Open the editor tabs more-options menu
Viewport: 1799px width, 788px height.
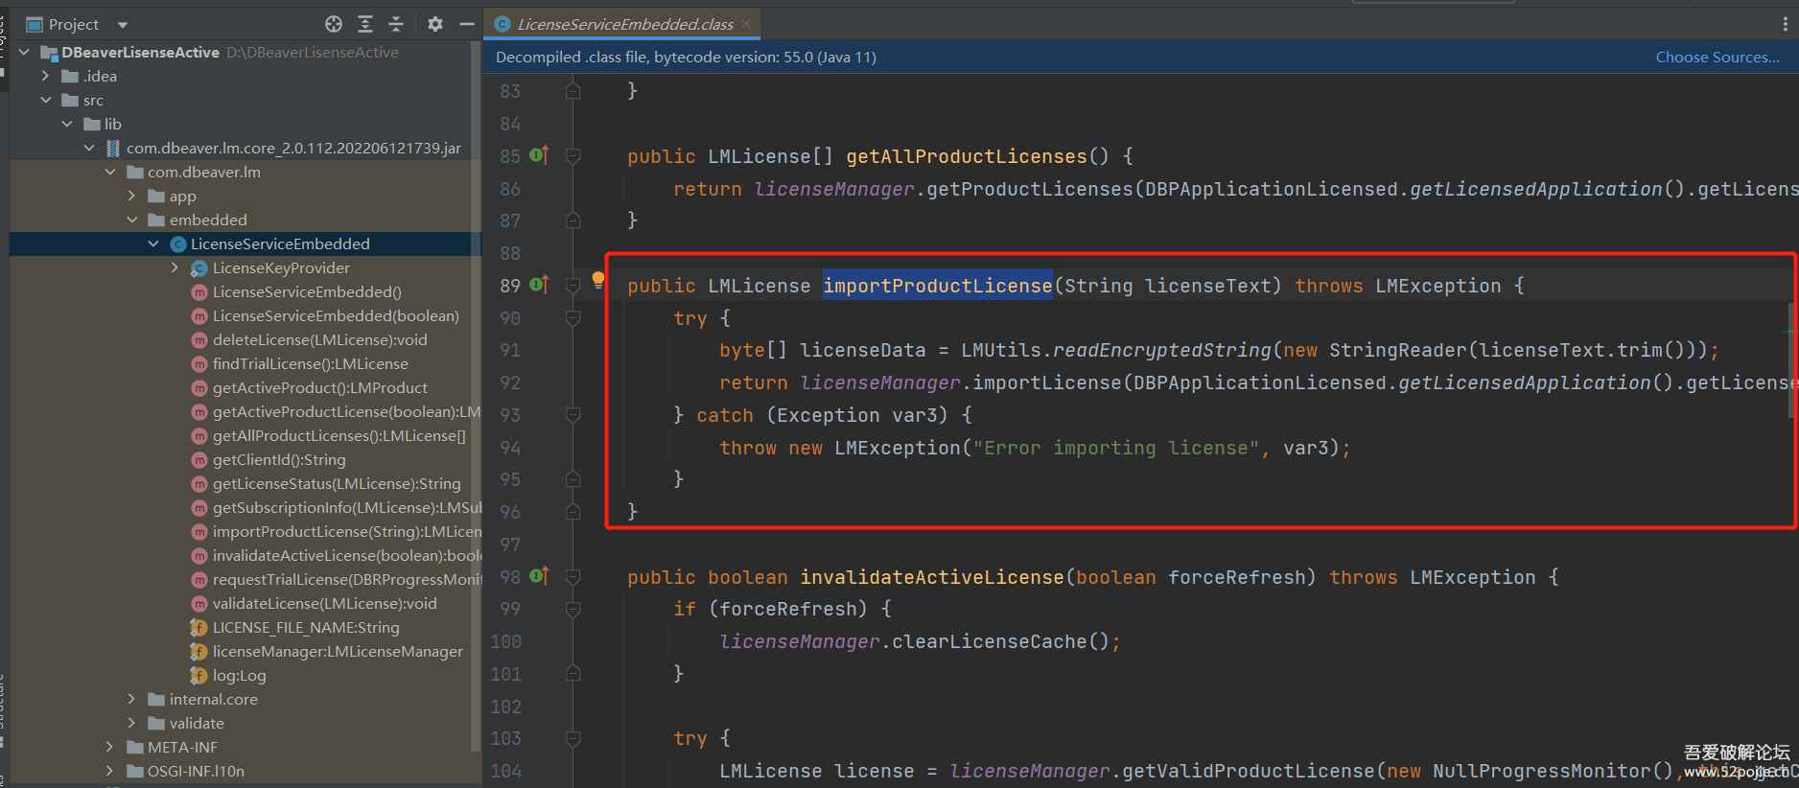(x=1785, y=24)
